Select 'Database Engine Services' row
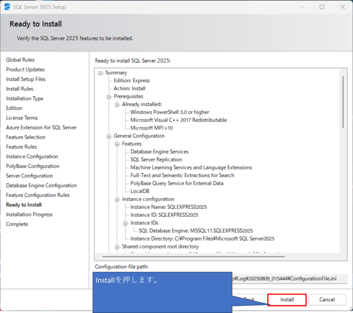The width and height of the screenshot is (353, 313). (x=159, y=151)
